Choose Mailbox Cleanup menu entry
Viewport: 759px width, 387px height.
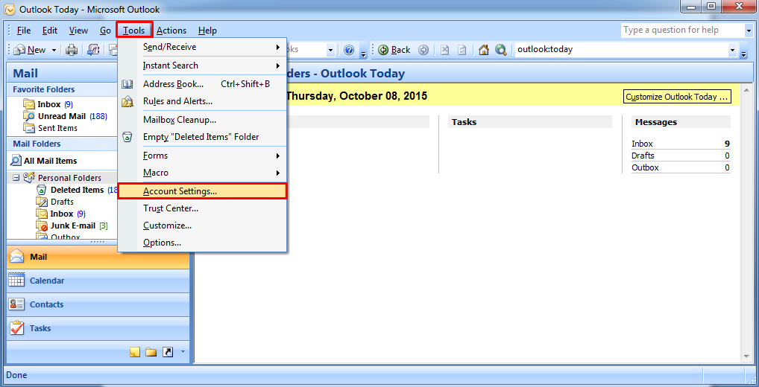tap(202, 120)
